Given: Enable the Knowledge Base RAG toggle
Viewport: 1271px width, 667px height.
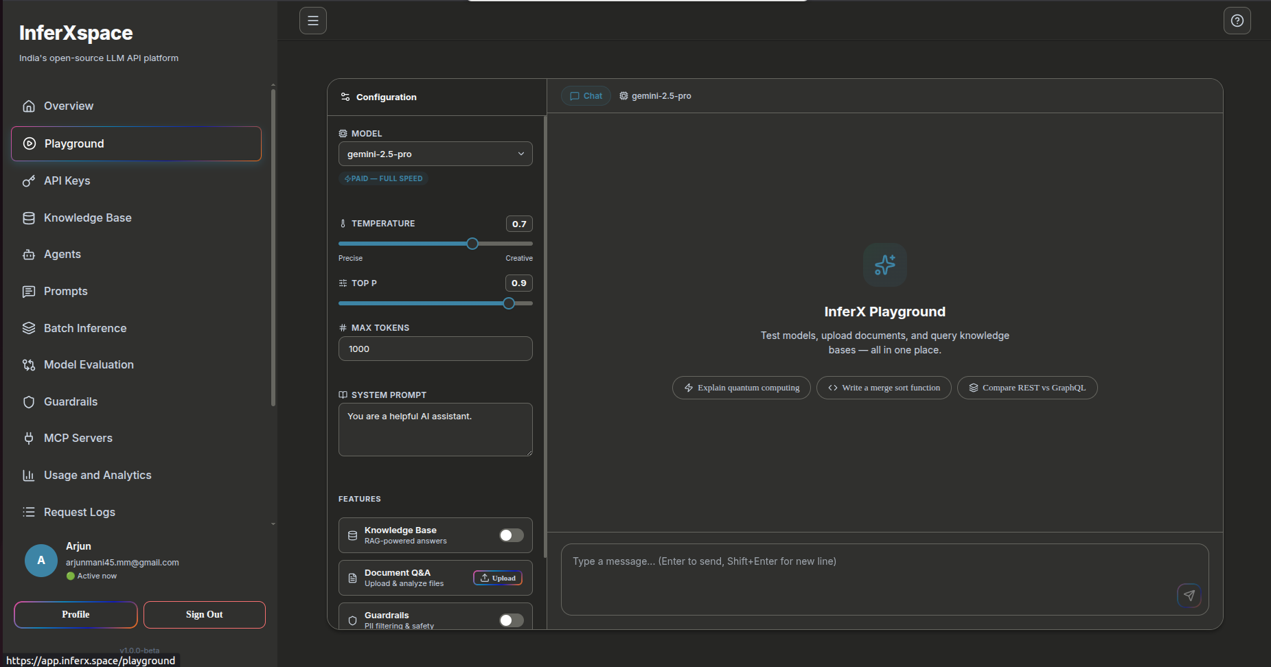Looking at the screenshot, I should point(511,535).
